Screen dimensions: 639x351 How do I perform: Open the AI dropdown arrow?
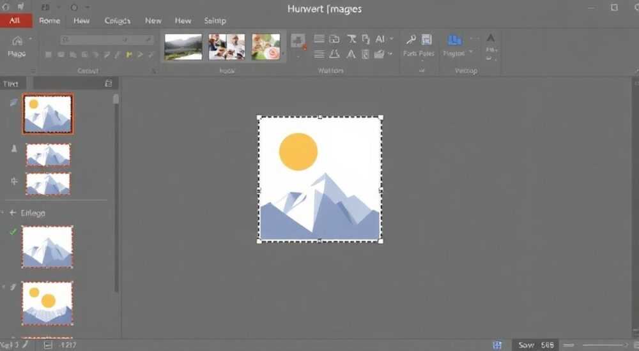point(392,39)
